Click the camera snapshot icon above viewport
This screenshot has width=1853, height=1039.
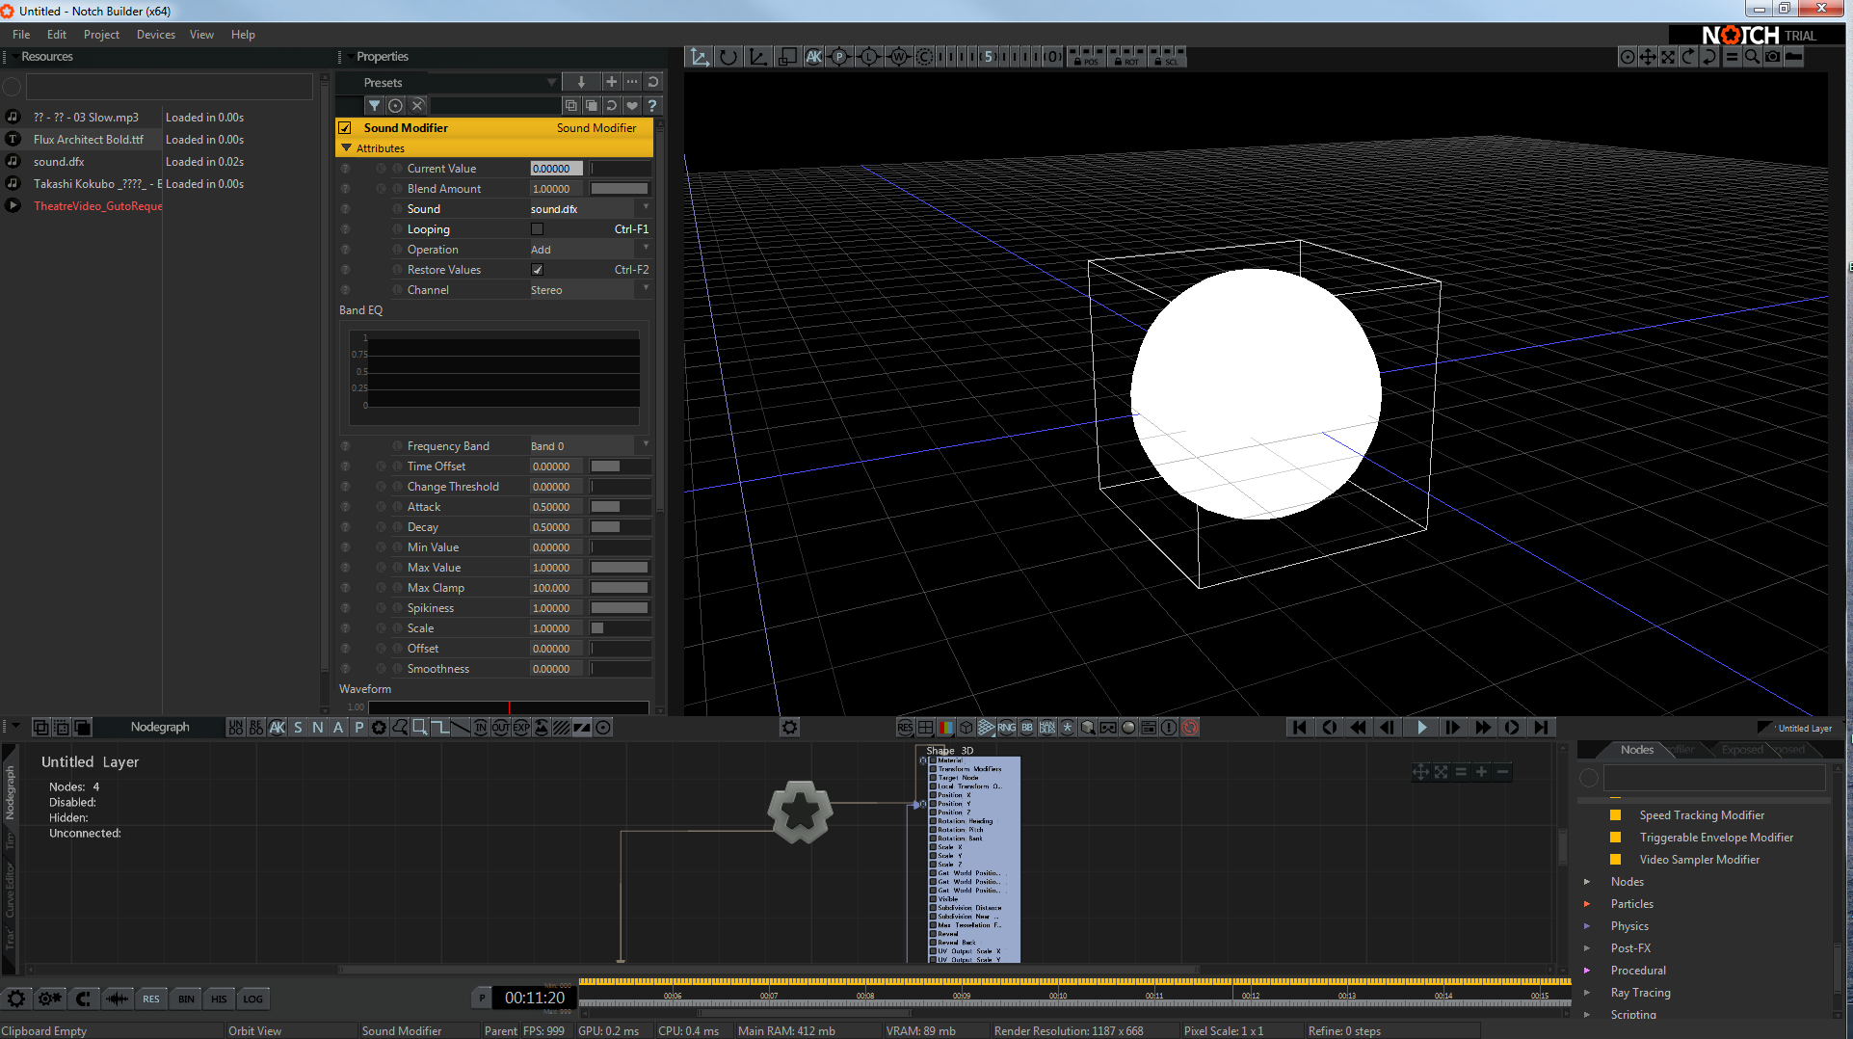1773,57
